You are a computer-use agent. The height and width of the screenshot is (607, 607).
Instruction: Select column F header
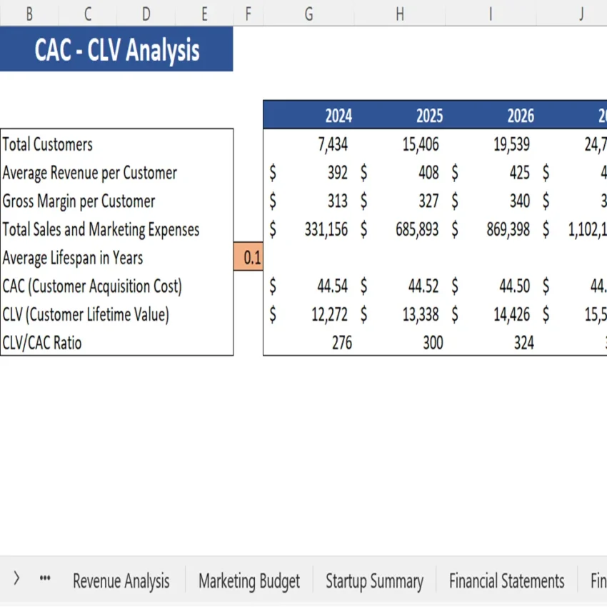[248, 12]
